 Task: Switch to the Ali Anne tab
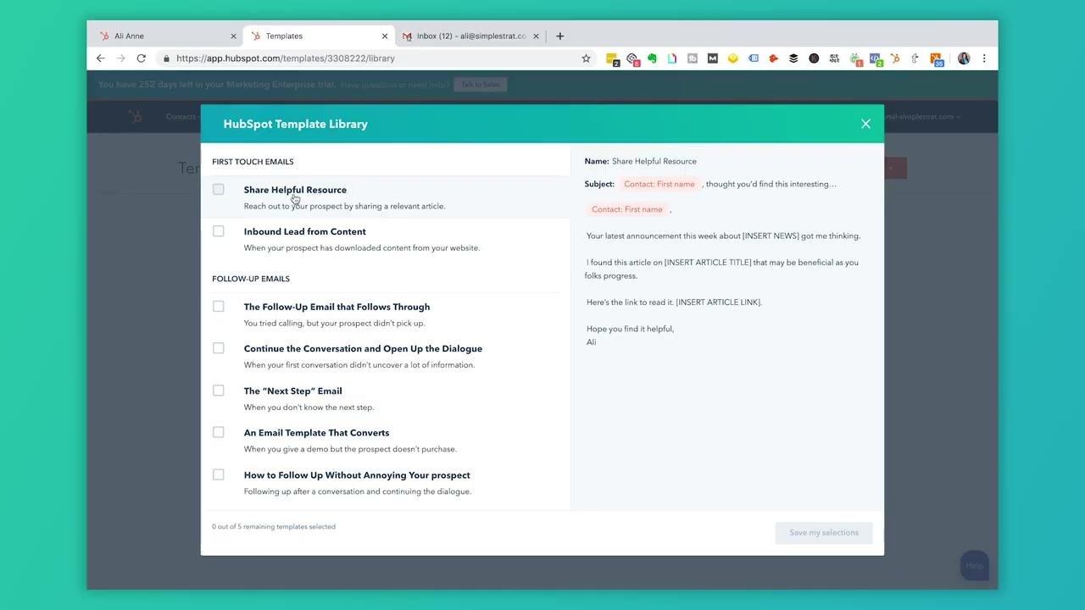[165, 36]
